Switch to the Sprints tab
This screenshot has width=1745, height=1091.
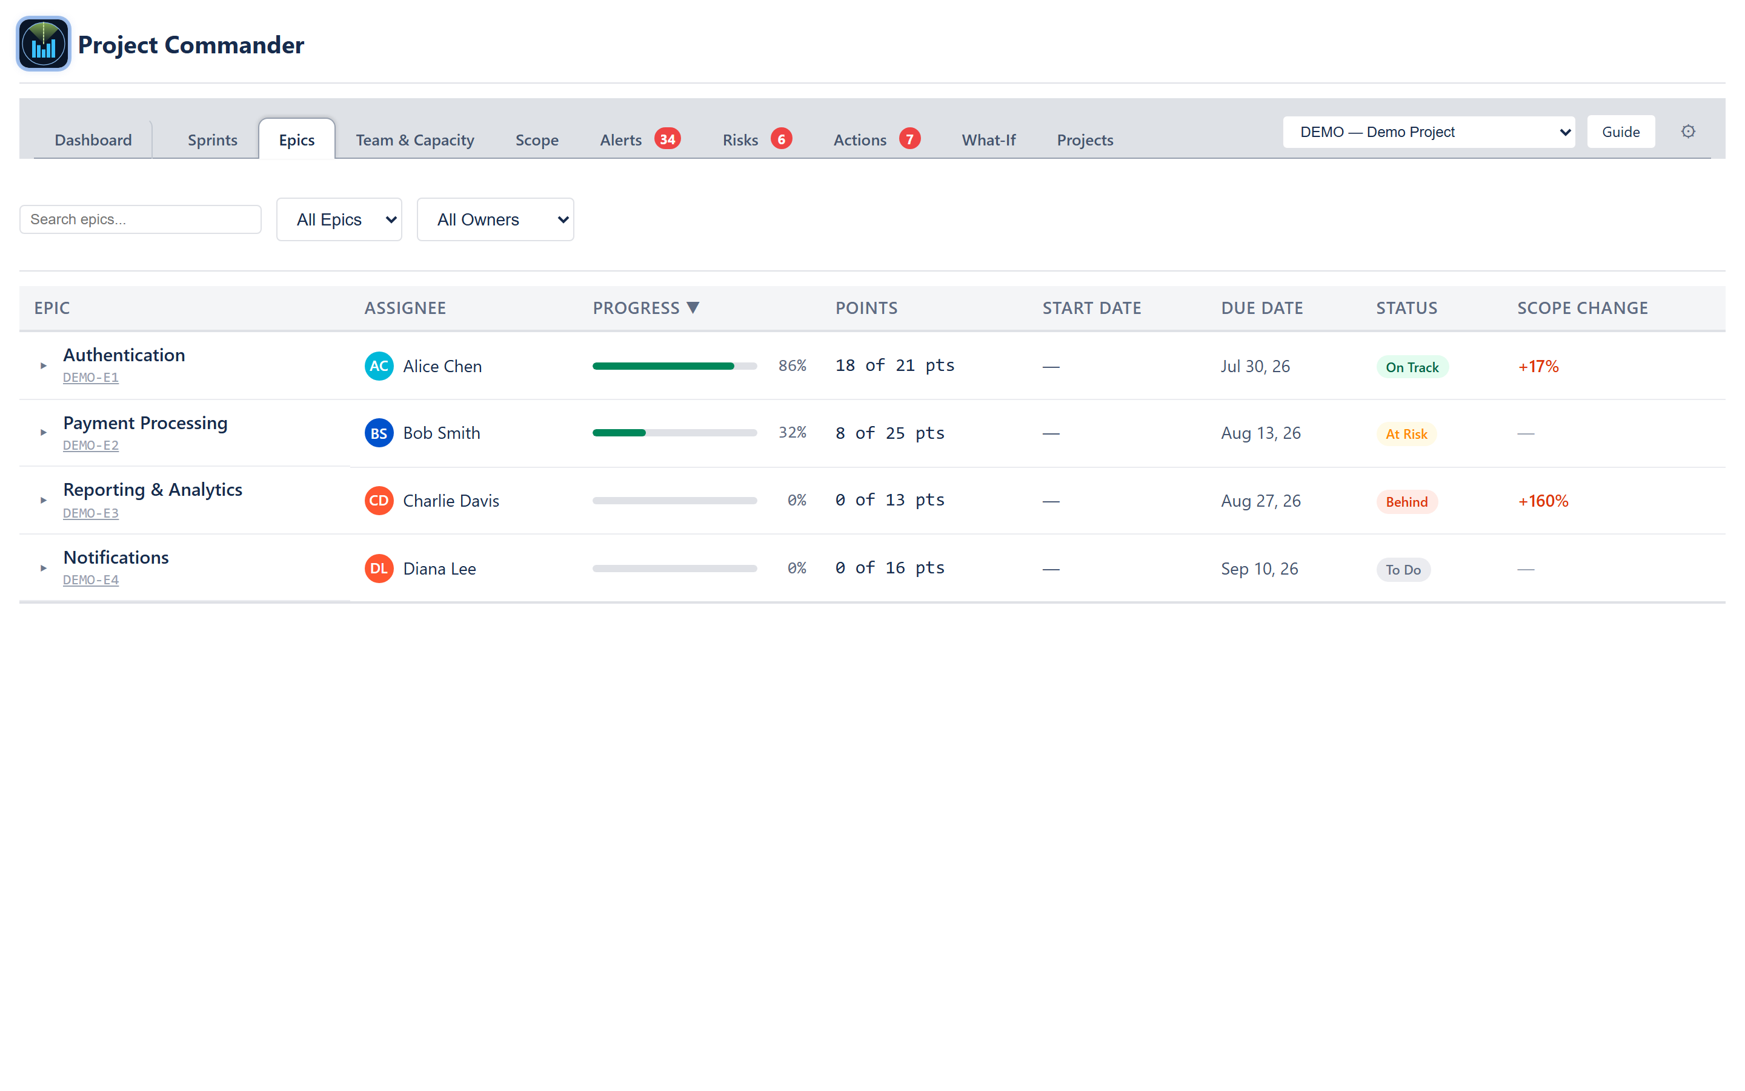[212, 140]
